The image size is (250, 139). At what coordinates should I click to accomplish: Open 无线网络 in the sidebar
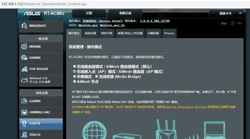pyautogui.click(x=41, y=101)
